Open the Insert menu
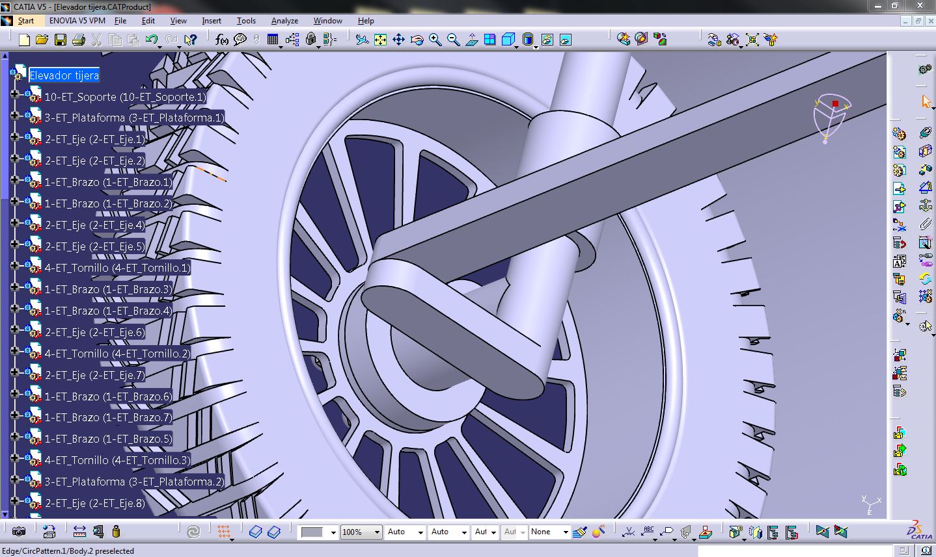The height and width of the screenshot is (557, 936). 212,21
